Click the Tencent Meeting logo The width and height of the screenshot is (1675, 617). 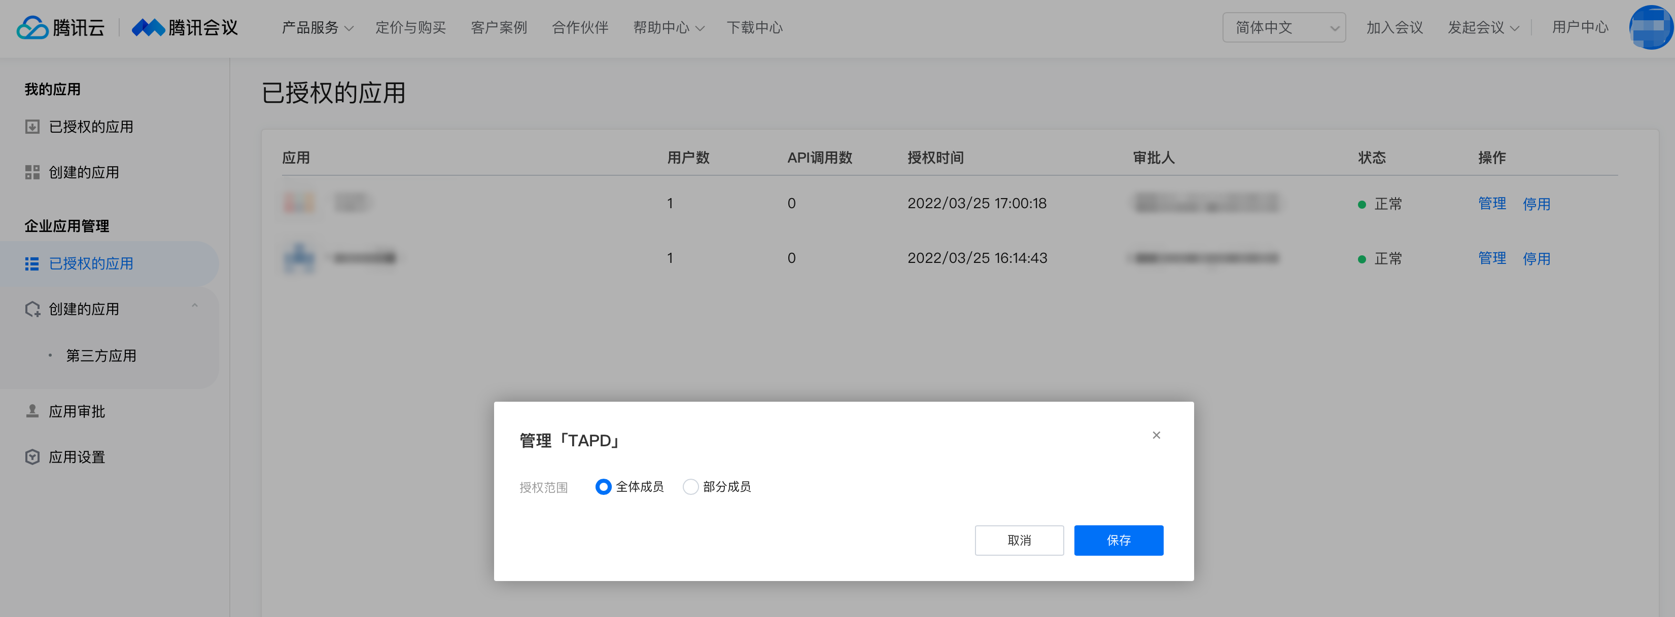click(185, 27)
